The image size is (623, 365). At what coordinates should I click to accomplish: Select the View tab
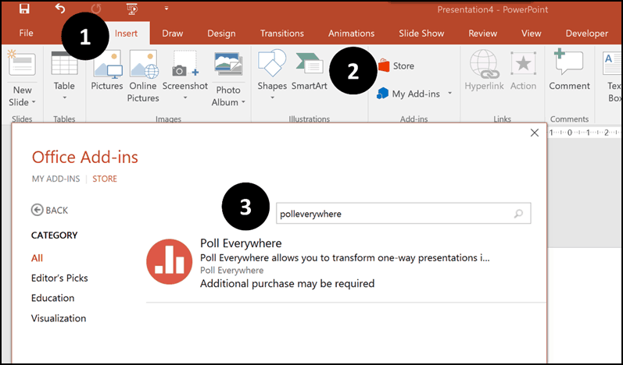pos(532,34)
